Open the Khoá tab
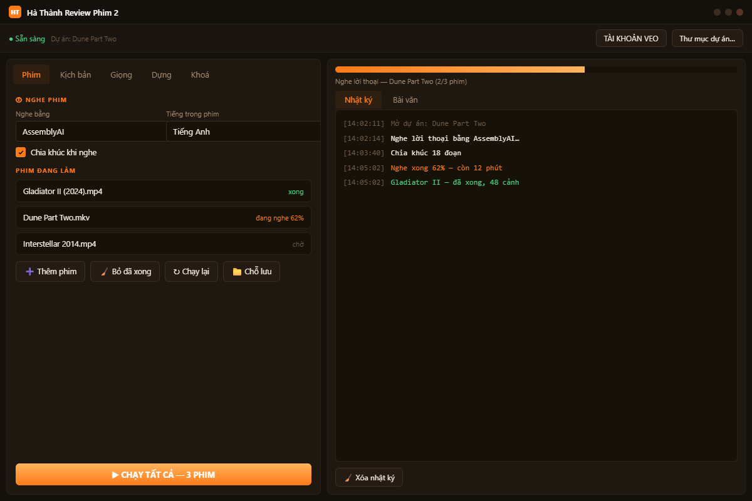Screen dimensions: 752x501 (200, 75)
